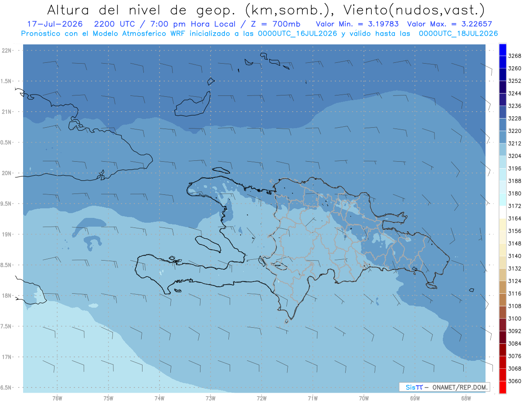Click the longitude axis label '69W'
The height and width of the screenshot is (404, 523).
click(x=415, y=398)
